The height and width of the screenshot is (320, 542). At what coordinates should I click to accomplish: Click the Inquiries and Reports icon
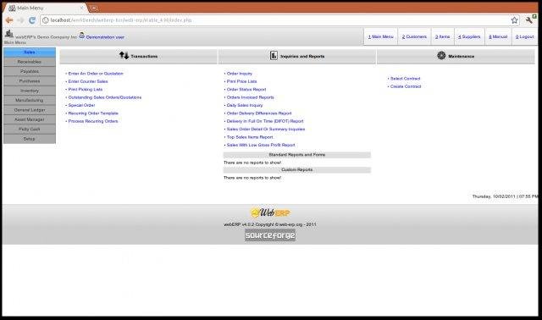pyautogui.click(x=274, y=55)
